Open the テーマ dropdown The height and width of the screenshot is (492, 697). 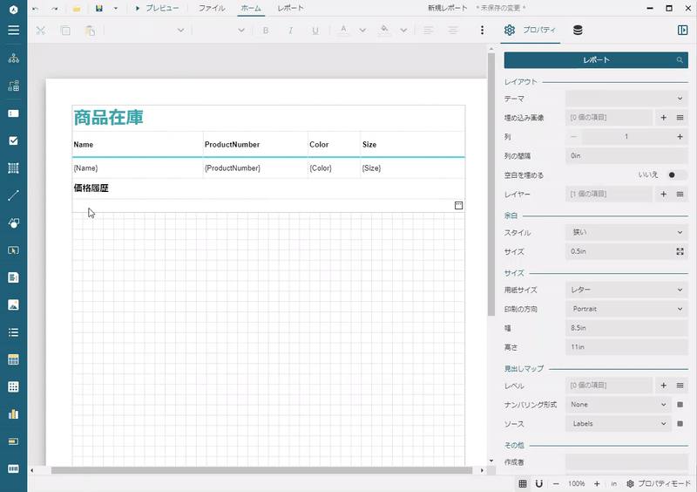click(x=626, y=99)
